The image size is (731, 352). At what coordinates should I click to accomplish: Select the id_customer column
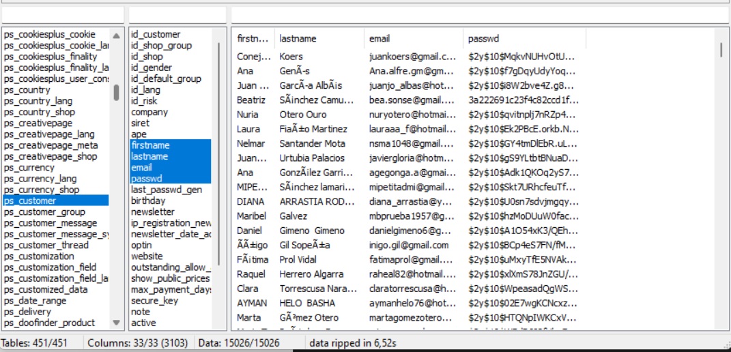coord(170,34)
